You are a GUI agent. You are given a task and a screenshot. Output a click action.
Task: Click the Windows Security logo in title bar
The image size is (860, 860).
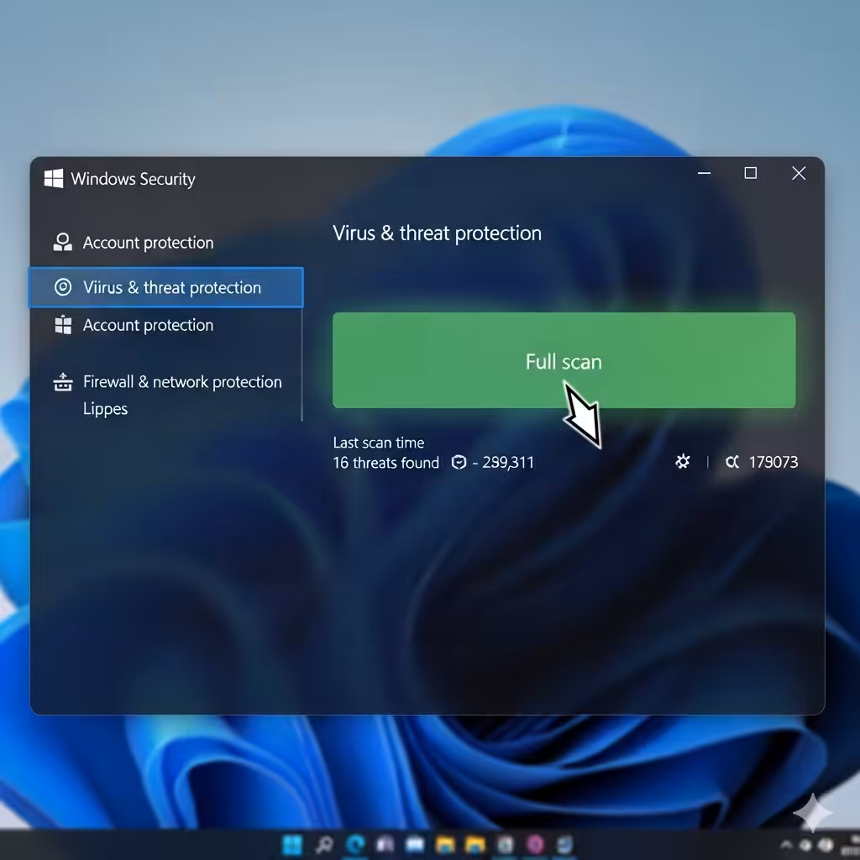[54, 178]
